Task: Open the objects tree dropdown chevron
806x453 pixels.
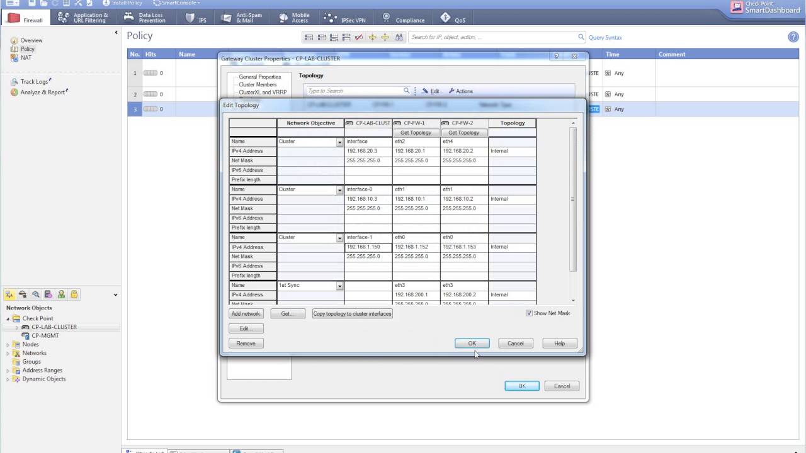Action: pyautogui.click(x=115, y=295)
